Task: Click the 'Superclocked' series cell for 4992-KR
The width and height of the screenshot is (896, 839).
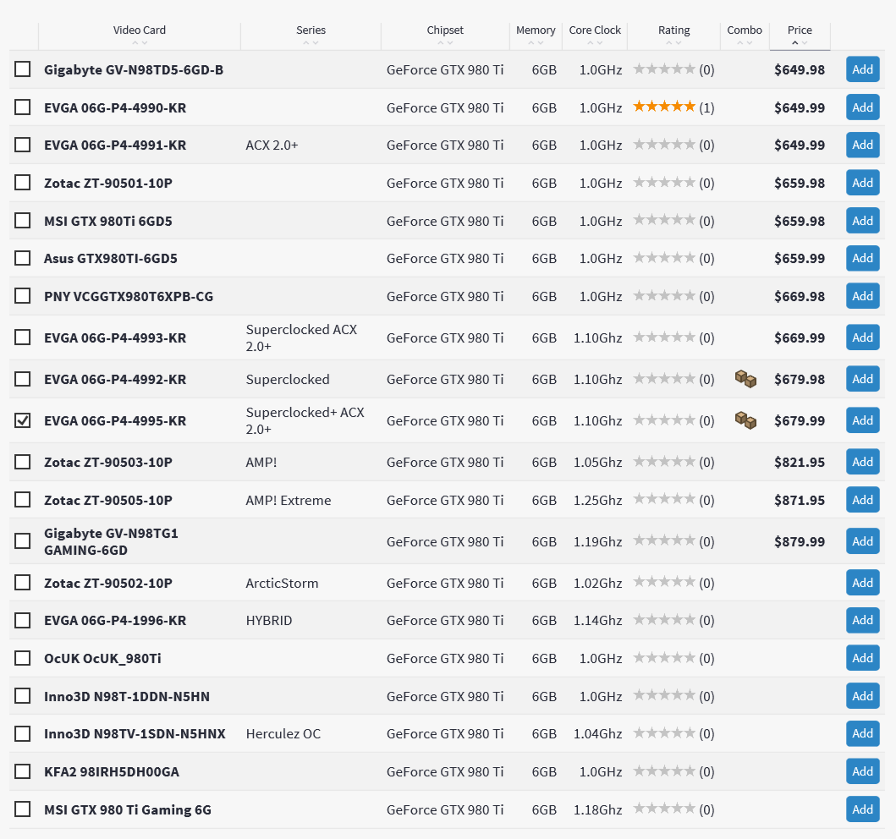Action: click(288, 379)
